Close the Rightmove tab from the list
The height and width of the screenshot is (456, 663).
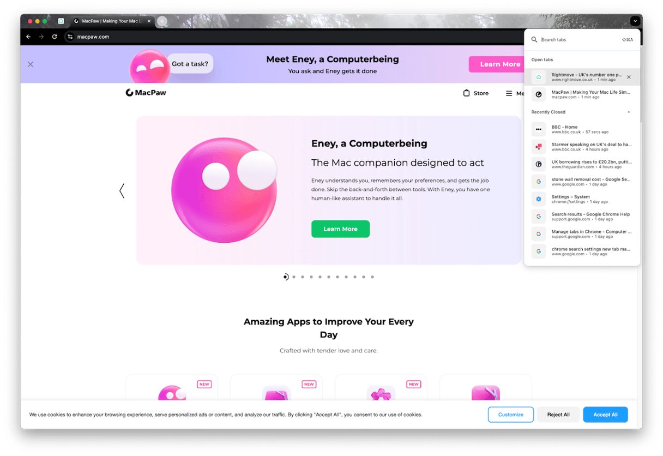coord(629,77)
